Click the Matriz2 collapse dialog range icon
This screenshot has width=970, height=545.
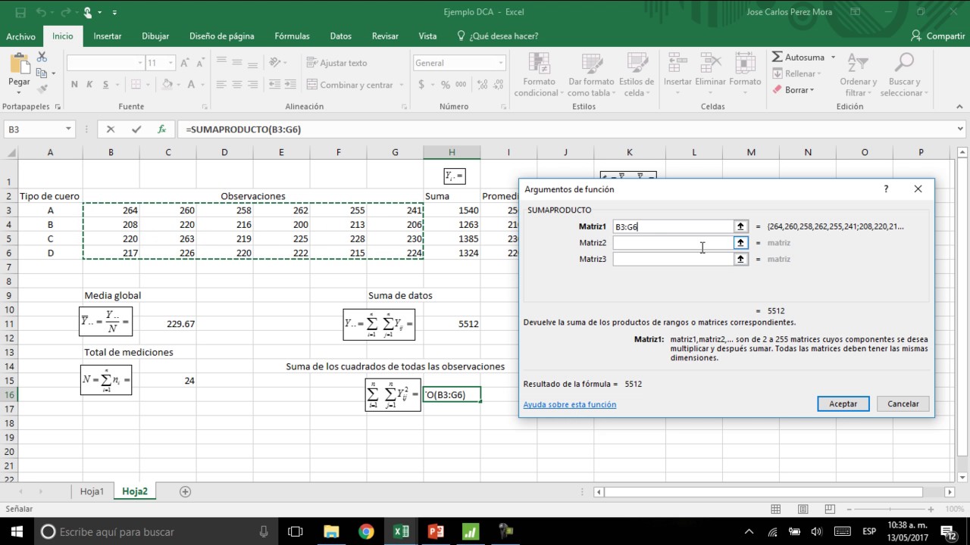(740, 242)
